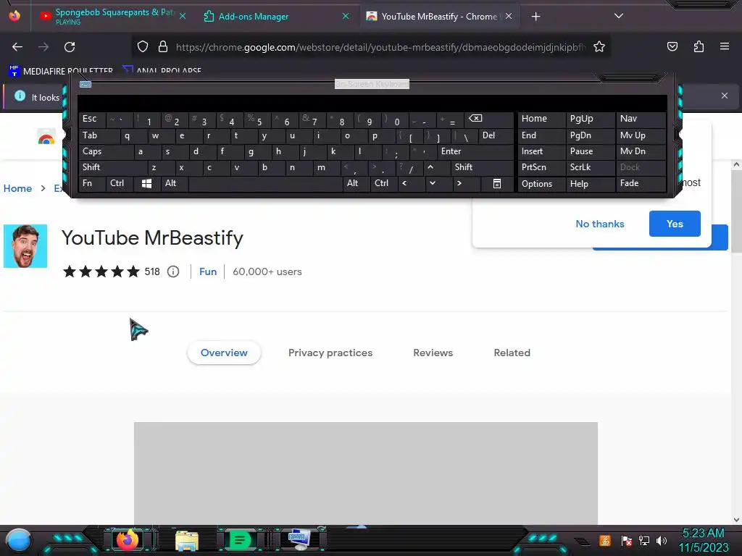
Task: Toggle the left Alt key on On-Screen Keyboard
Action: coord(174,183)
